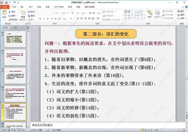
Task: Decrease font size with small A
Action: (67, 13)
